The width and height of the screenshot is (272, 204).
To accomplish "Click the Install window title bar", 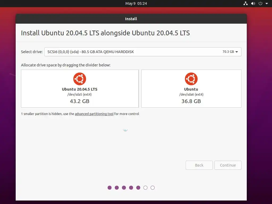I will [131, 19].
